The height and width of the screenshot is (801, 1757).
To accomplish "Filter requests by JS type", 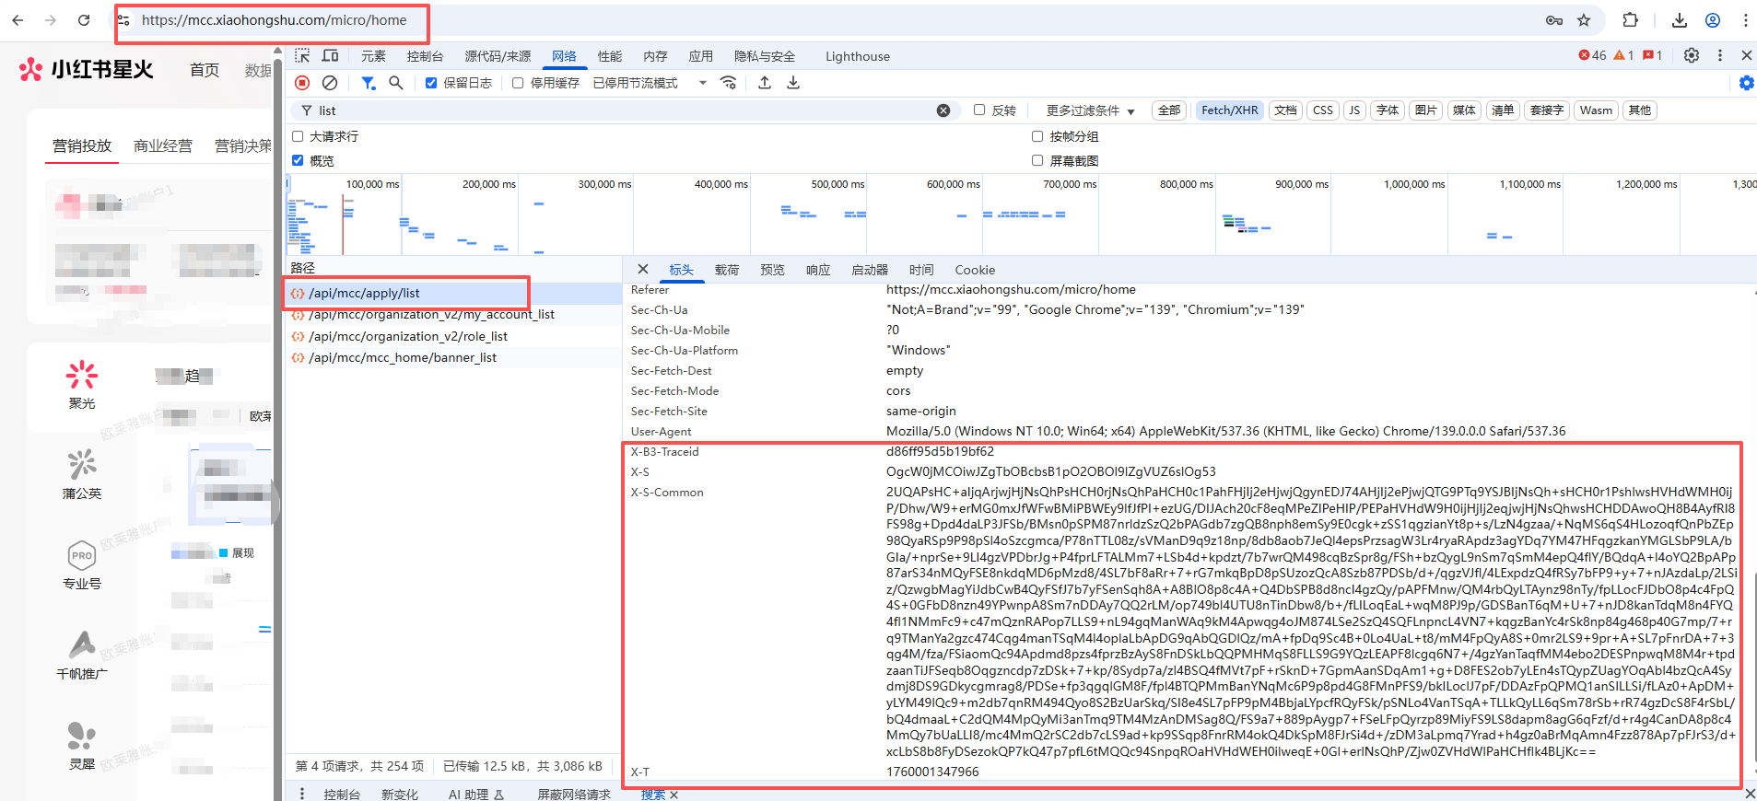I will tap(1354, 110).
